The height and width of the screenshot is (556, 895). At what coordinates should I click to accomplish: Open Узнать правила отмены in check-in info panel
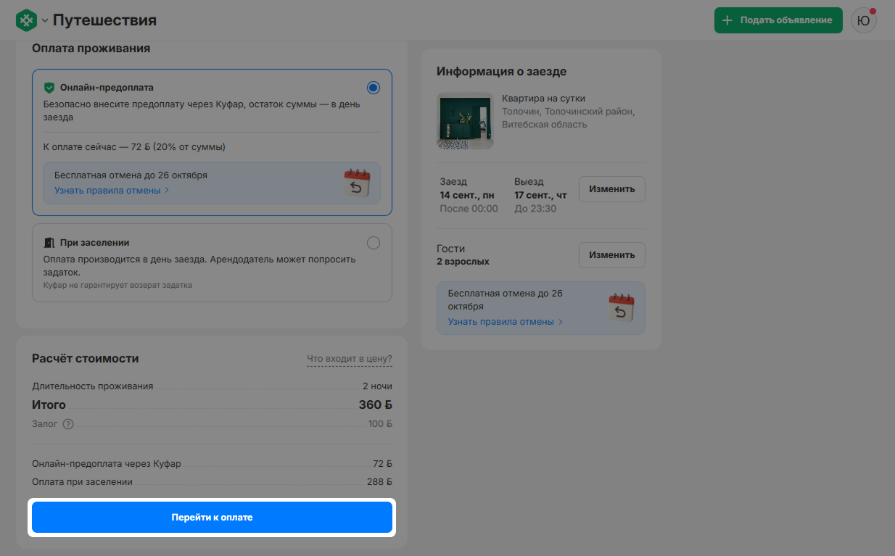506,321
